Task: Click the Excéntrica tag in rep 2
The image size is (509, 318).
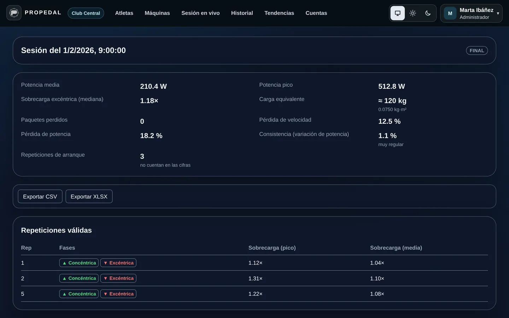Action: (118, 278)
